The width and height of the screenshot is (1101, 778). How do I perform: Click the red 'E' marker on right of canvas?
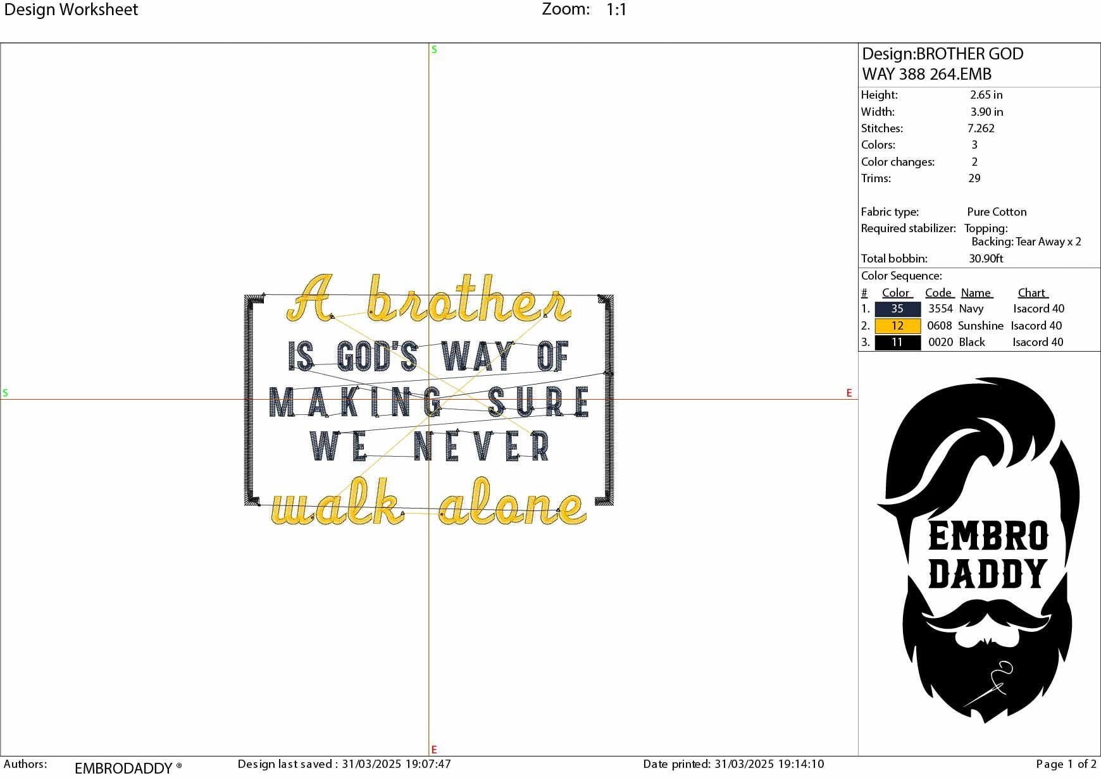(849, 393)
